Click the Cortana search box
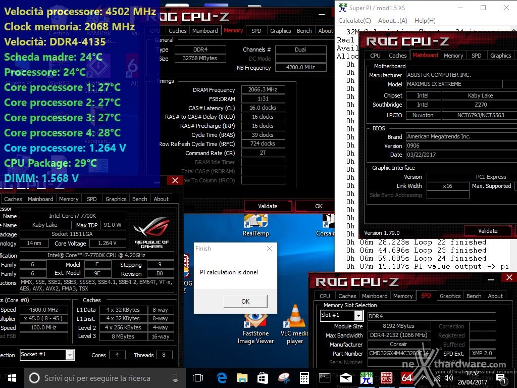The height and width of the screenshot is (388, 517). click(x=105, y=378)
